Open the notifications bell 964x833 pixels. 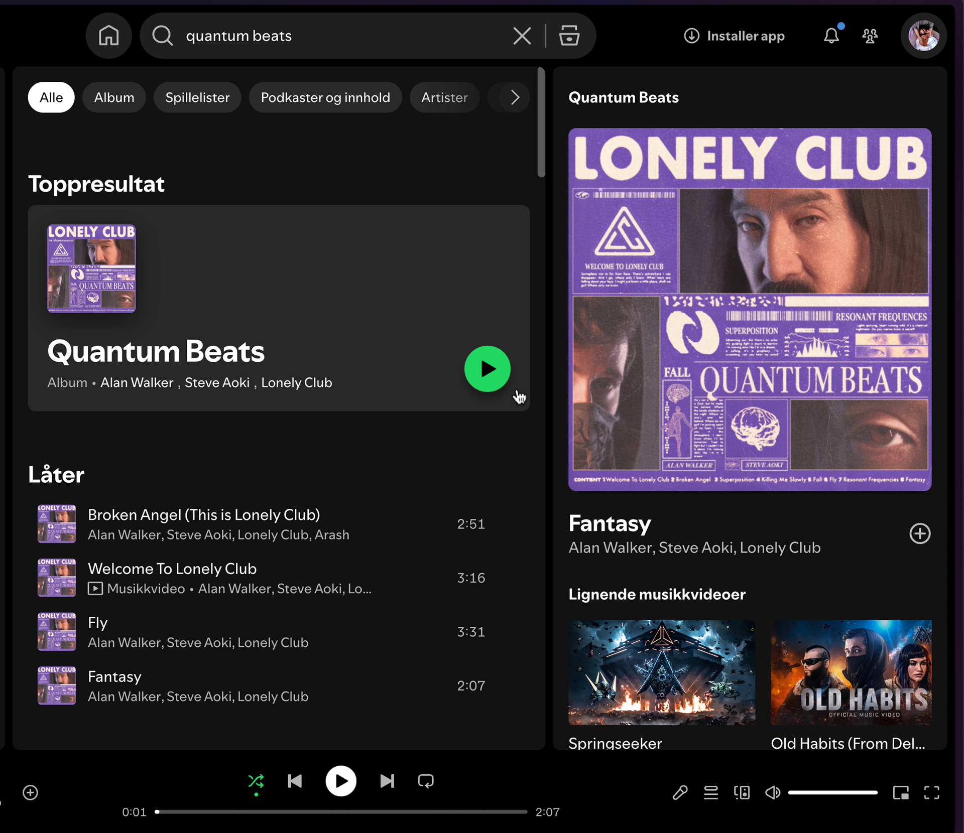831,36
